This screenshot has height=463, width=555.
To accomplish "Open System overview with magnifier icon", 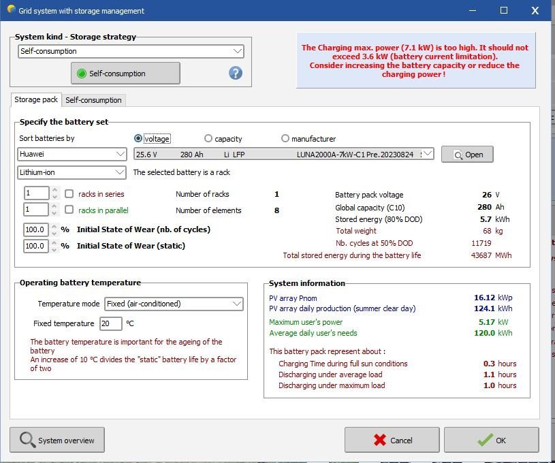I will (x=57, y=441).
